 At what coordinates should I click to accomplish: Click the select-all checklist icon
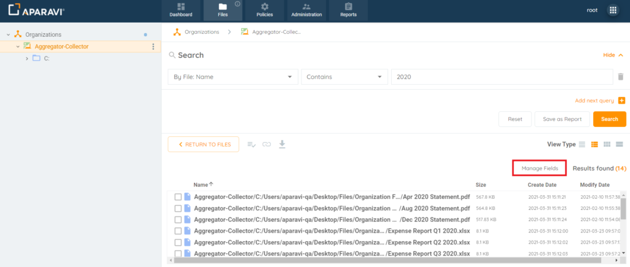(251, 144)
